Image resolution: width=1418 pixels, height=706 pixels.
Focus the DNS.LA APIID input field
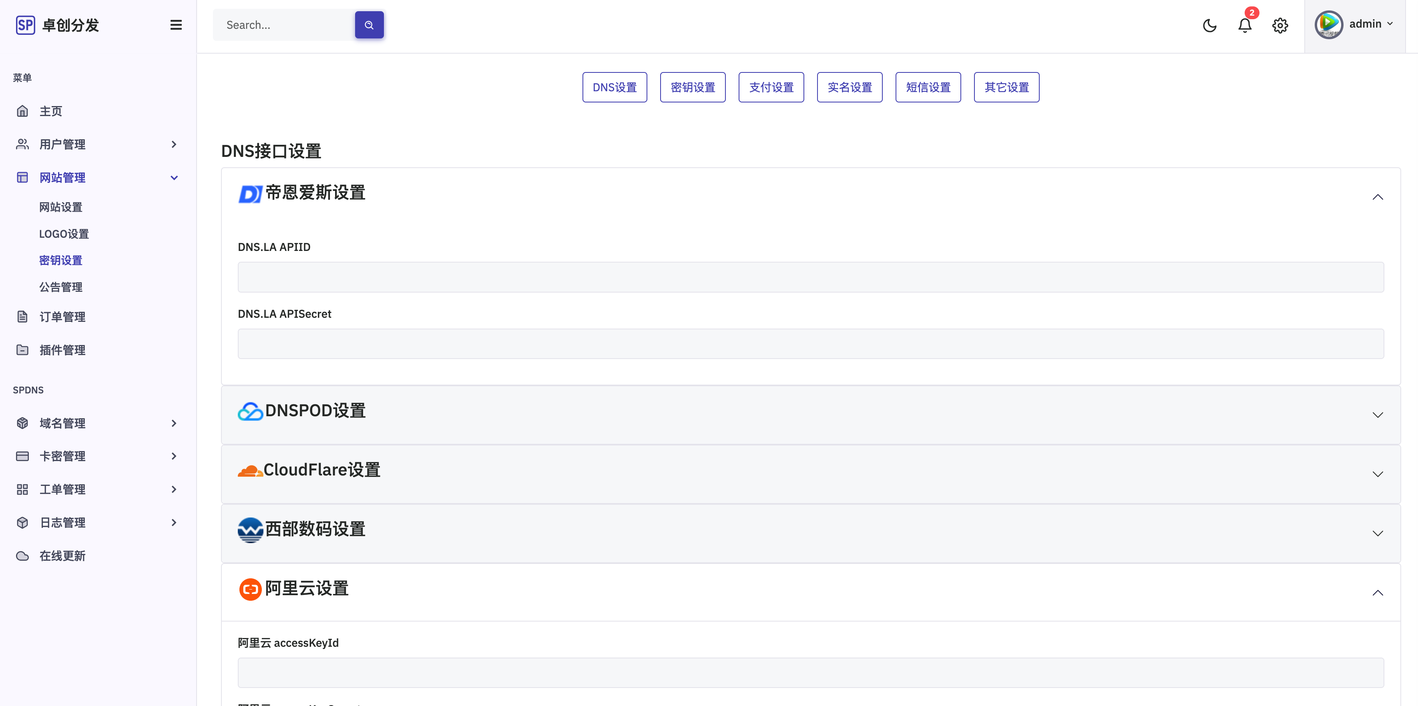(810, 277)
